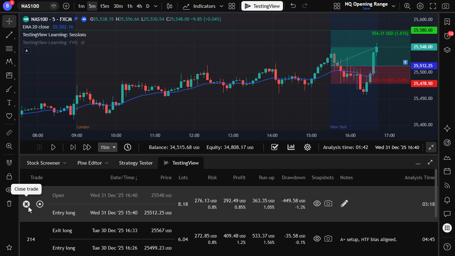Click the 25,512.25 entry price label

pyautogui.click(x=424, y=66)
